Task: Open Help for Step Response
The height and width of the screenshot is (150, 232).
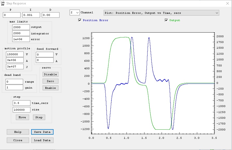Action: coord(18,132)
